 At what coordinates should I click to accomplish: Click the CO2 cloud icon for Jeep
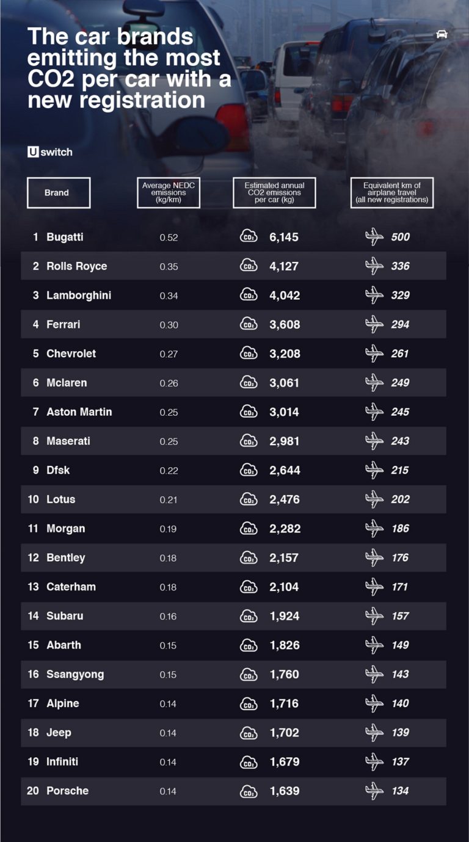(x=249, y=732)
